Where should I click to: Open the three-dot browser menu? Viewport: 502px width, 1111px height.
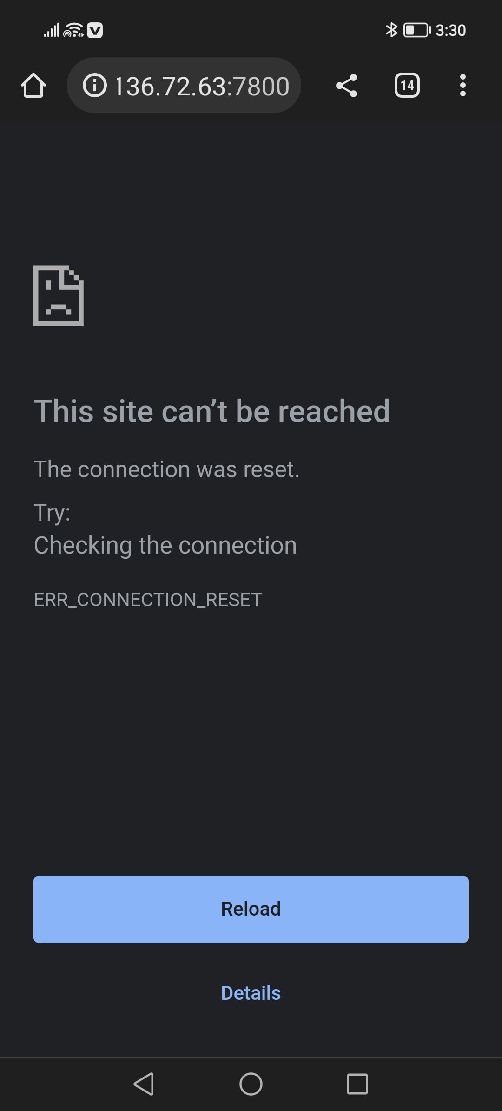coord(462,86)
